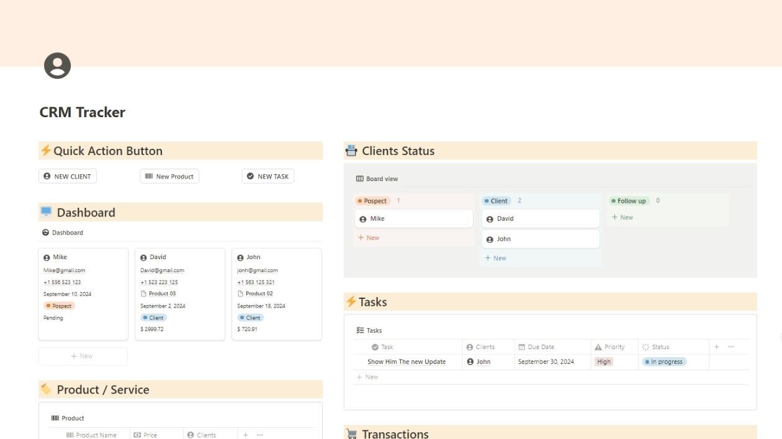Open Mike card in Pospect board column
Screen dimensions: 782x439
point(414,219)
